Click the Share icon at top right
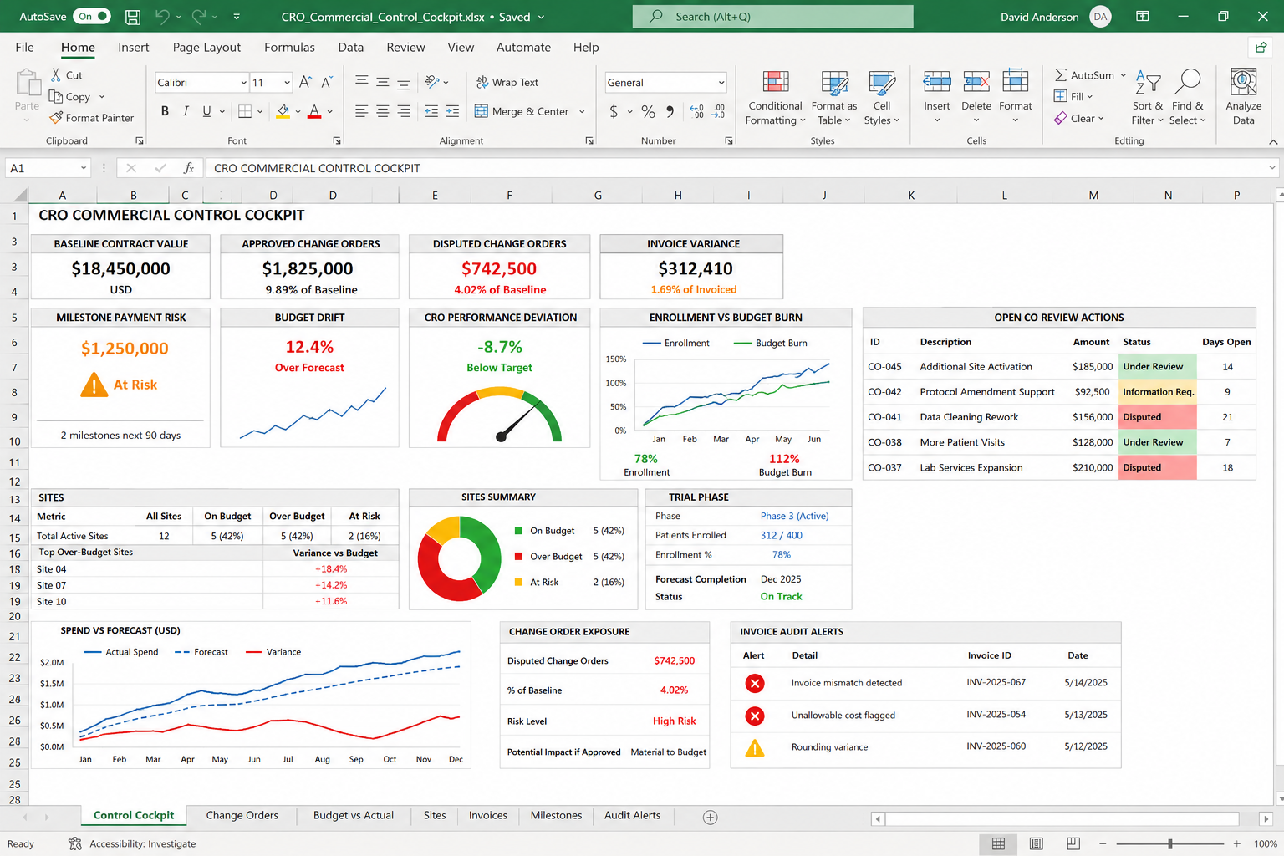 click(x=1260, y=48)
